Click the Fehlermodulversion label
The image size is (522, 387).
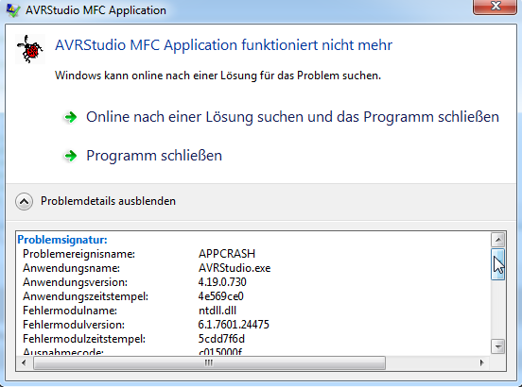tap(74, 325)
